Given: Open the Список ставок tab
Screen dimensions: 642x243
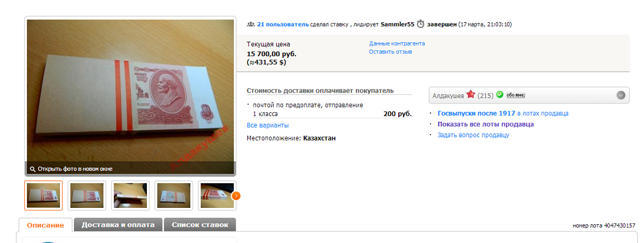Looking at the screenshot, I should point(200,225).
